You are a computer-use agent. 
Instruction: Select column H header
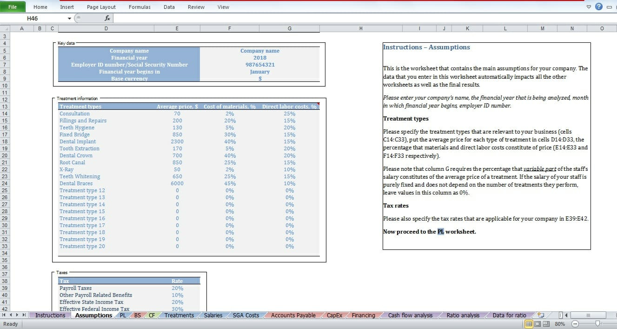360,28
